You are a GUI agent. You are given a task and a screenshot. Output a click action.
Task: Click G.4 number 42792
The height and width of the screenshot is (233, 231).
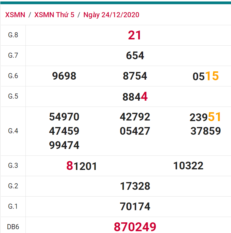[x=135, y=117]
